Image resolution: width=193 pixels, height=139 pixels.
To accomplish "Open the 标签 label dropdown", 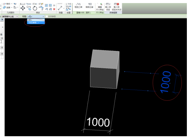I will click(x=43, y=17).
